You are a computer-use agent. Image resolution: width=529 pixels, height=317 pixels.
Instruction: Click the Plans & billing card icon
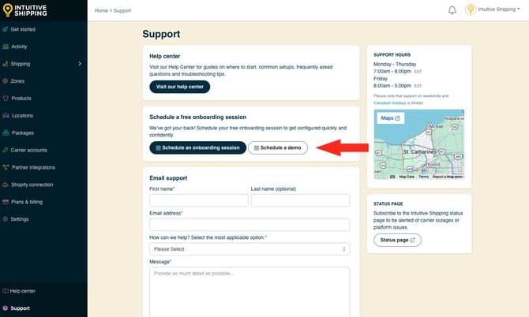pos(6,202)
